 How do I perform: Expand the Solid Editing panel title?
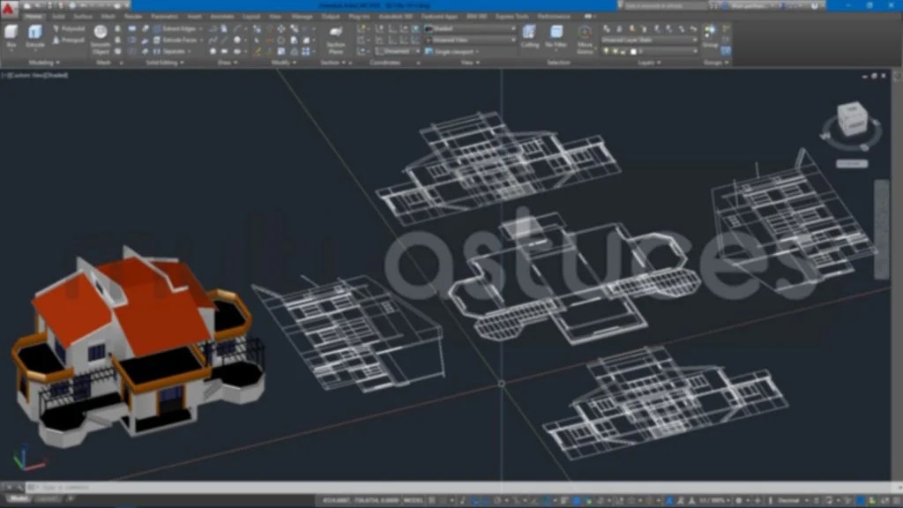pyautogui.click(x=164, y=63)
